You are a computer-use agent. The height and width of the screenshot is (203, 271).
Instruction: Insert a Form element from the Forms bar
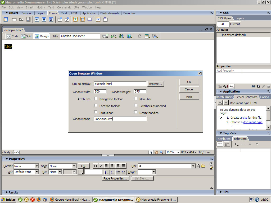[6, 20]
